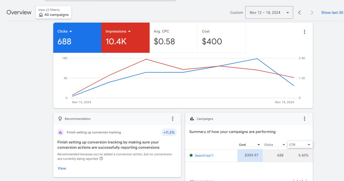
Task: Click the Show last 30 link
Action: click(x=332, y=12)
